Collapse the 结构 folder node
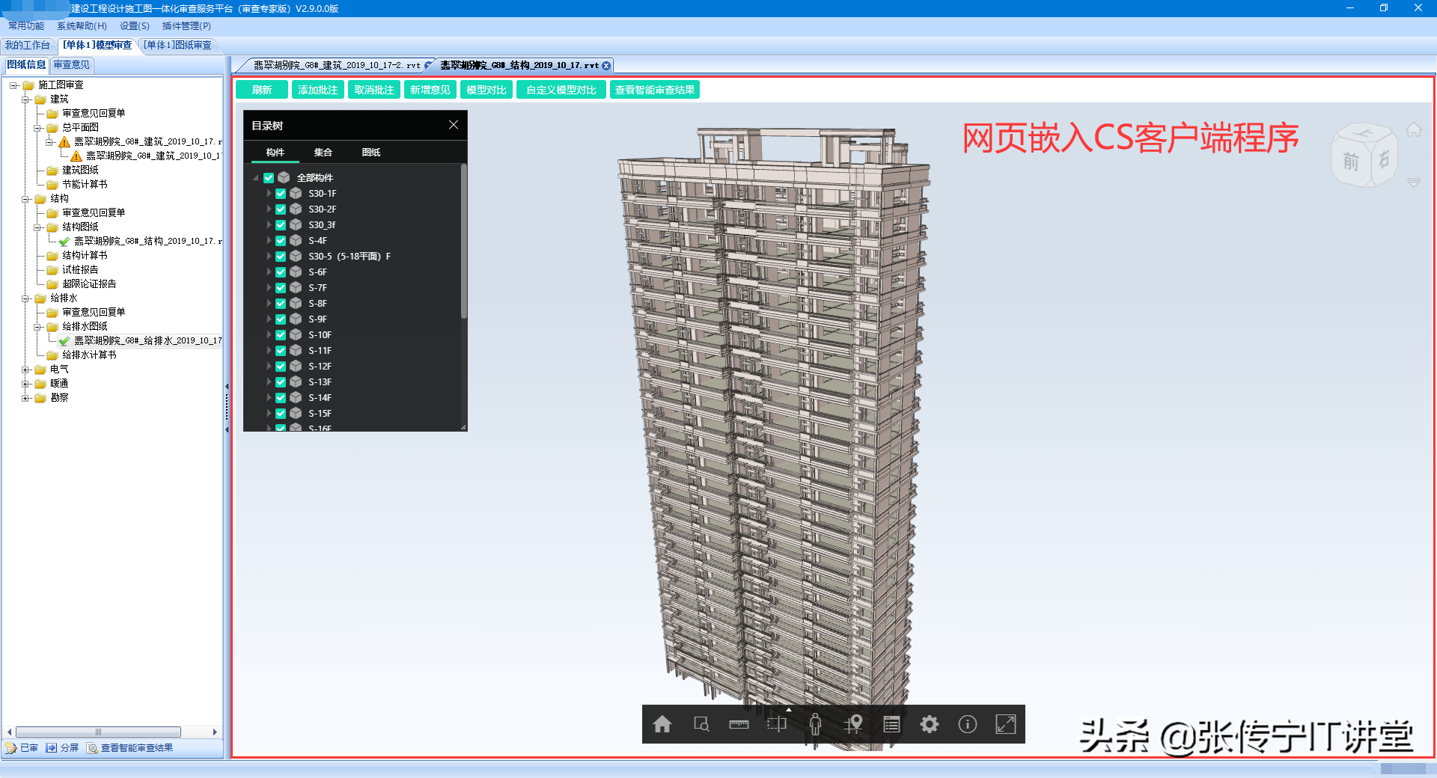The width and height of the screenshot is (1437, 778). [x=25, y=199]
